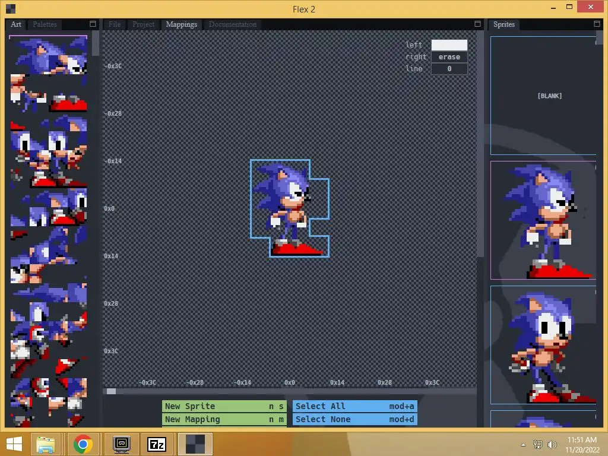Maximize the Mappings panel with its square icon
The height and width of the screenshot is (456, 608).
pos(478,24)
